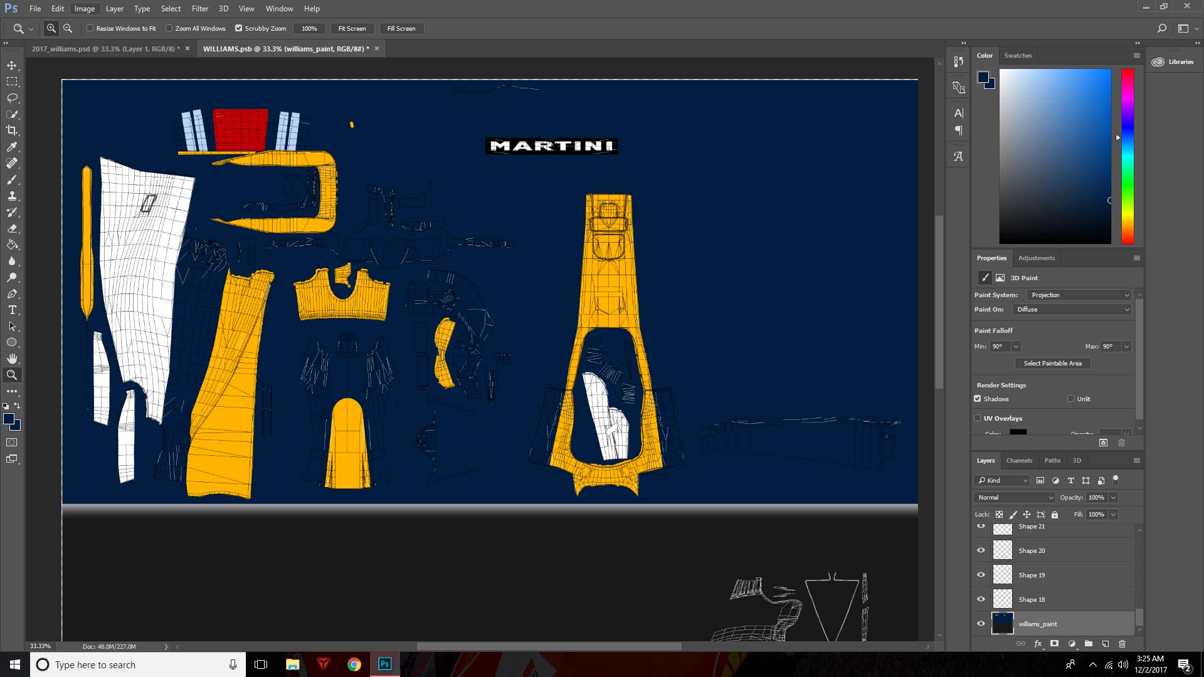
Task: Select the Healing Brush tool
Action: (12, 163)
